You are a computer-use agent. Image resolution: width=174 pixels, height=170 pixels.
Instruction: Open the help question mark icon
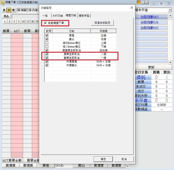coord(143,3)
